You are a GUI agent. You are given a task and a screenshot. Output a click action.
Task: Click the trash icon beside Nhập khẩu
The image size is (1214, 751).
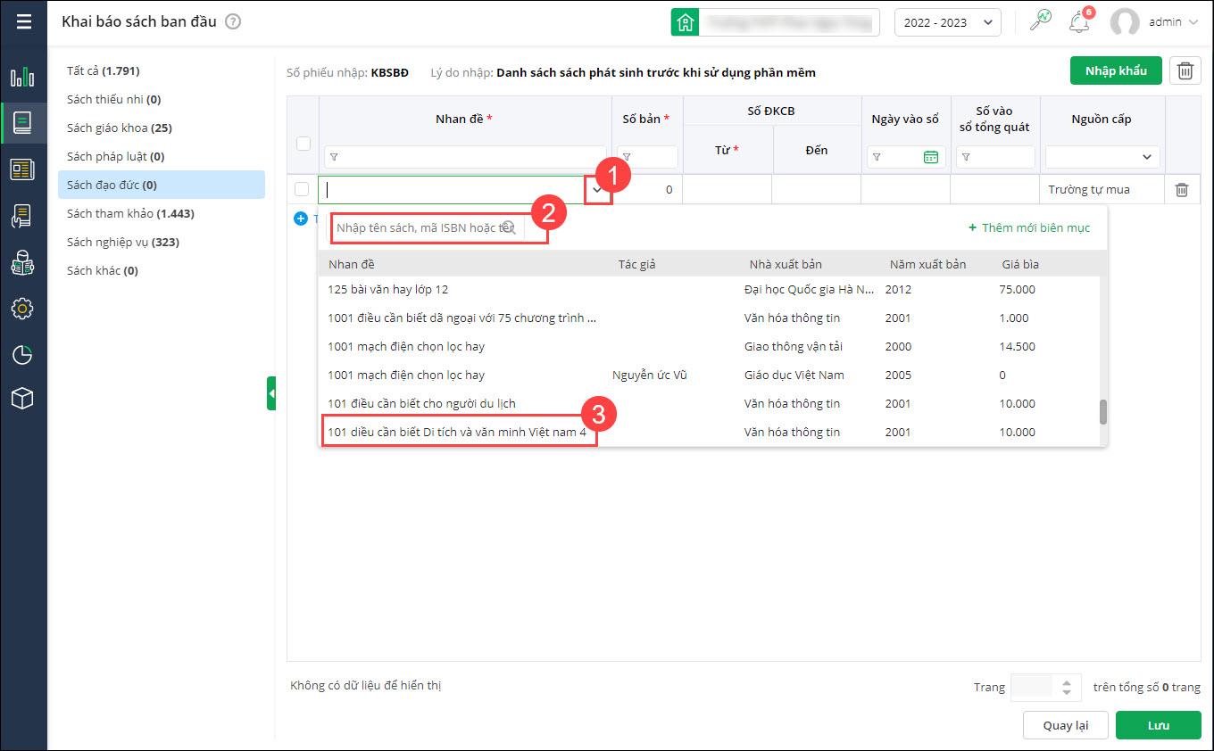1185,71
